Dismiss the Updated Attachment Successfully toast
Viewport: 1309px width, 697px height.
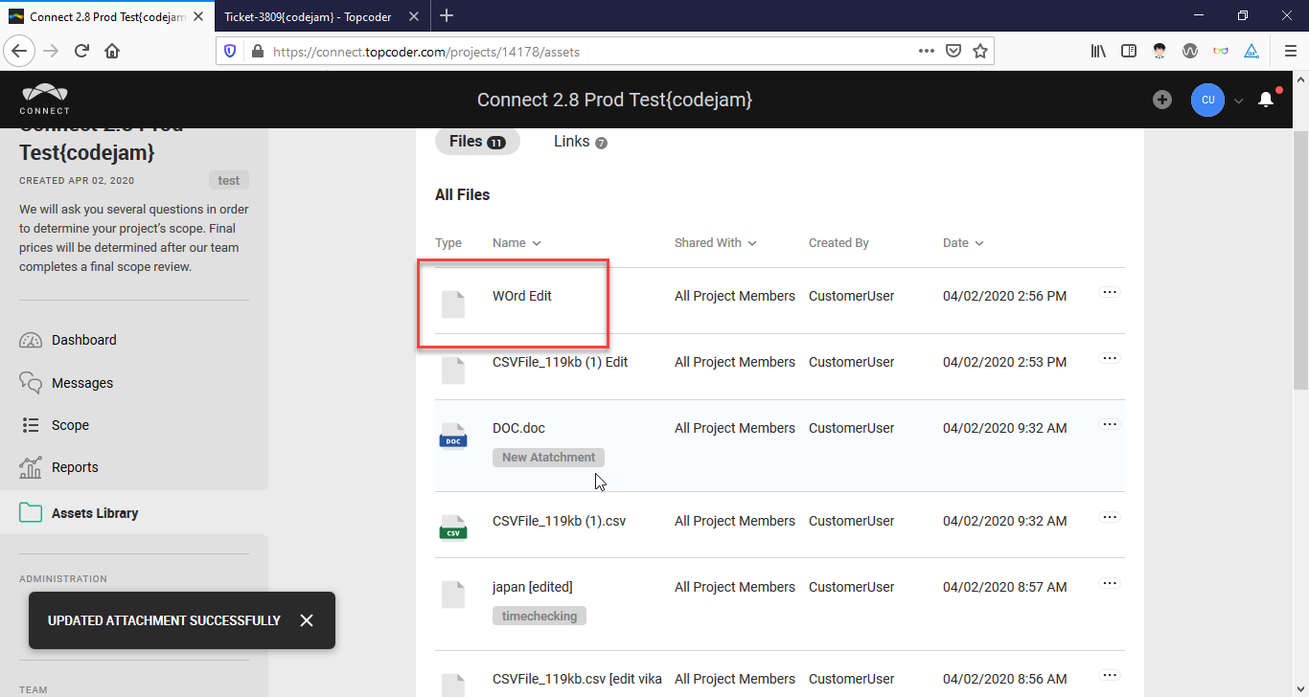click(307, 620)
